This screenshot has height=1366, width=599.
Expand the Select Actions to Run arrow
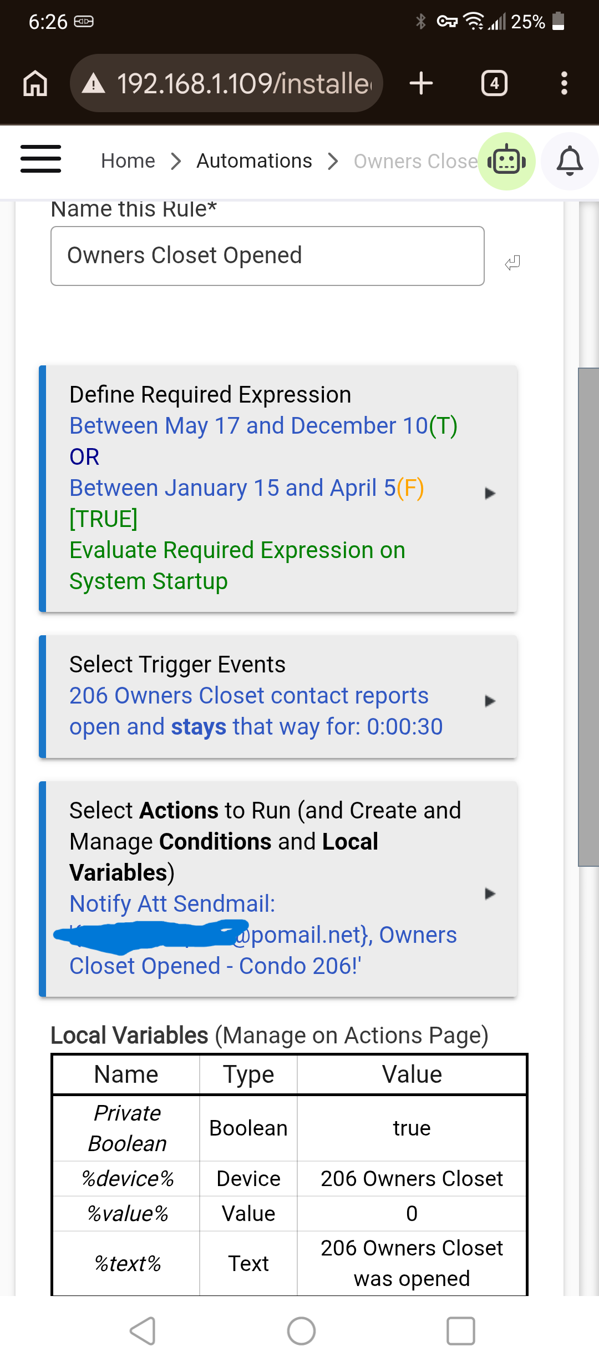[489, 893]
